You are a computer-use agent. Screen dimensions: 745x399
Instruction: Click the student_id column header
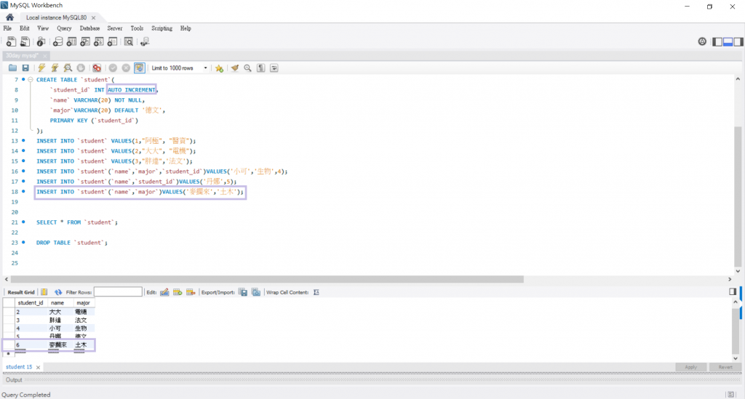(31, 302)
